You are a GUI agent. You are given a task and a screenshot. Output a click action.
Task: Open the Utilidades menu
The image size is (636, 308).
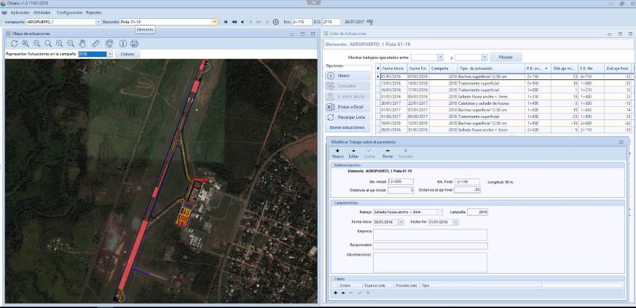[x=42, y=12]
